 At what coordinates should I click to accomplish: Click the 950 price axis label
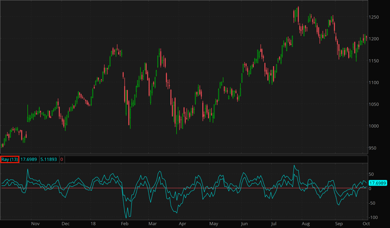373,148
